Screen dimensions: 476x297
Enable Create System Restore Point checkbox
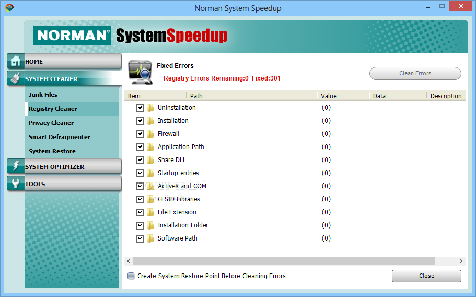[131, 276]
